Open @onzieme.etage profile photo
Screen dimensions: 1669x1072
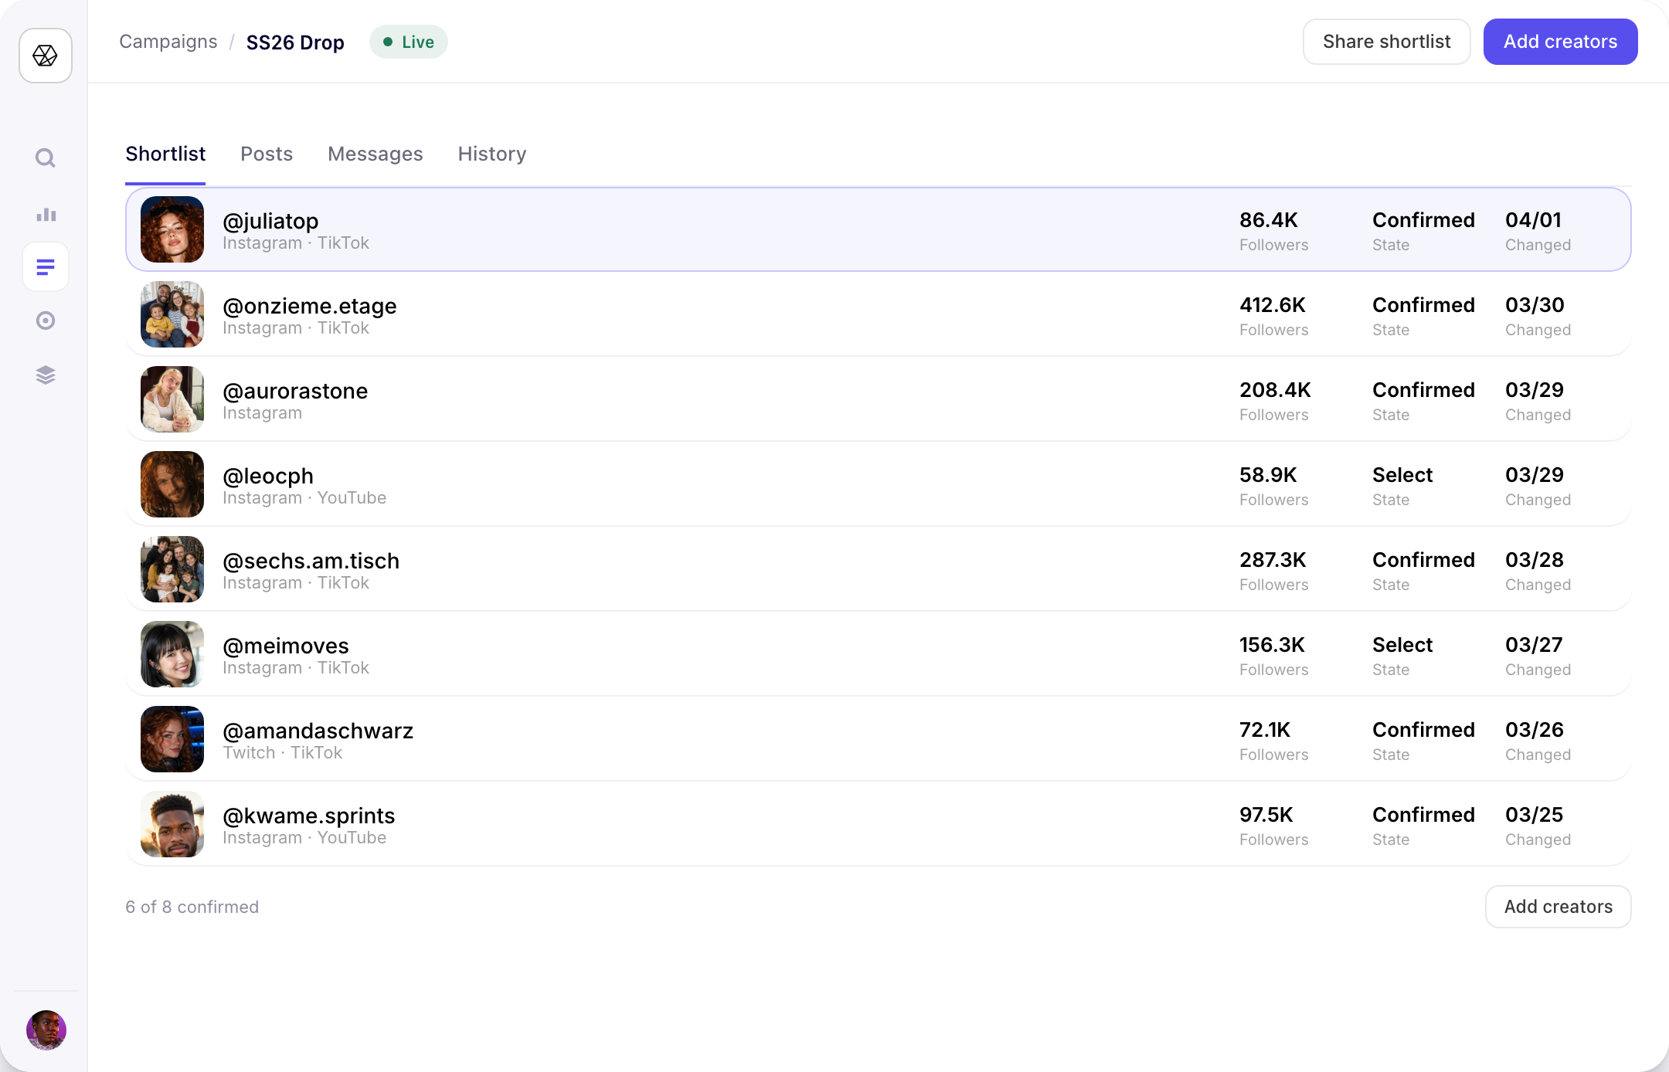pos(172,314)
